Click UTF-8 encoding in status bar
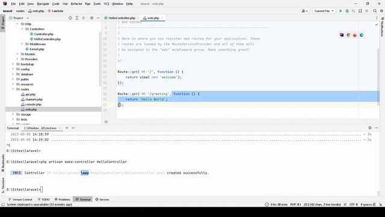 pos(354,204)
